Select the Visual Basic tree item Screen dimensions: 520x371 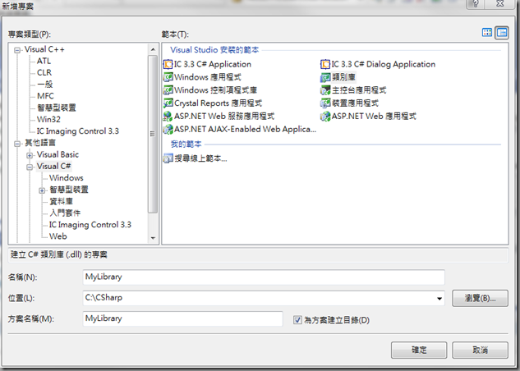tap(58, 154)
